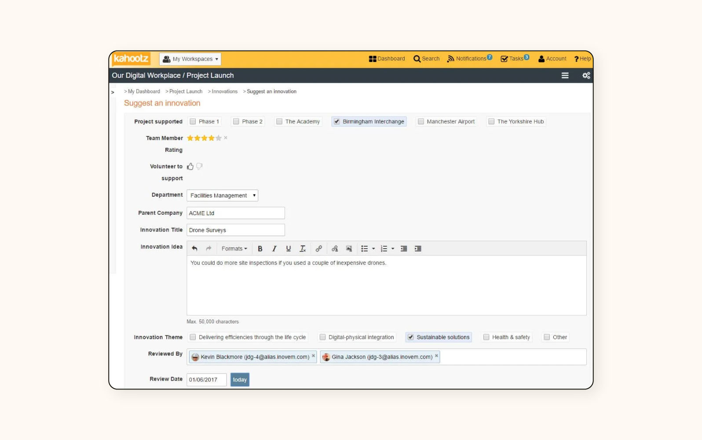The image size is (702, 440).
Task: Click the editor redo icon
Action: 208,249
